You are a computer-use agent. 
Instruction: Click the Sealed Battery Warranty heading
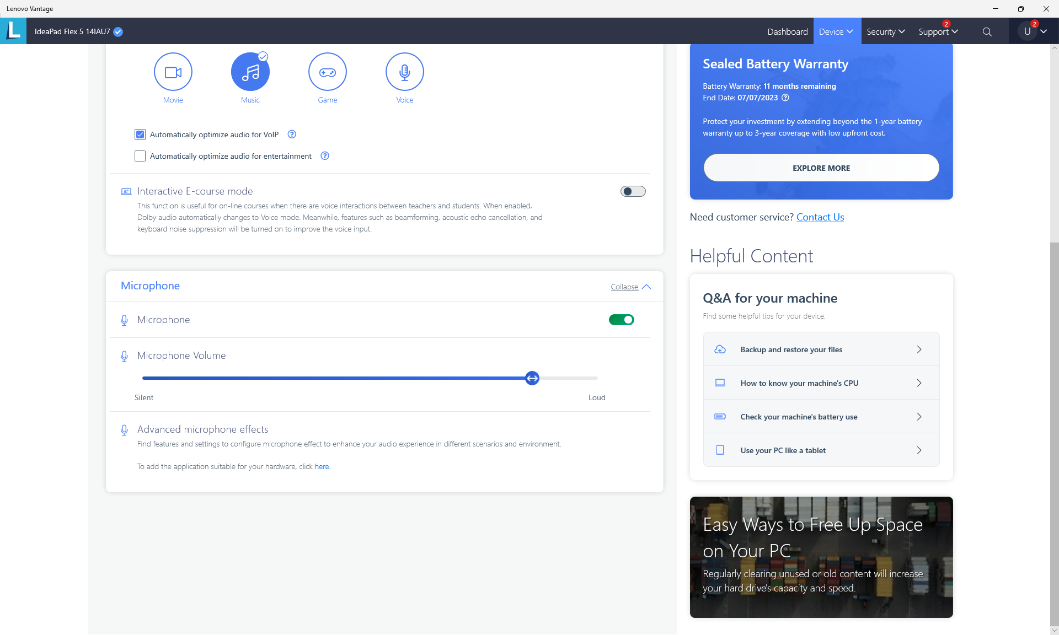point(775,64)
